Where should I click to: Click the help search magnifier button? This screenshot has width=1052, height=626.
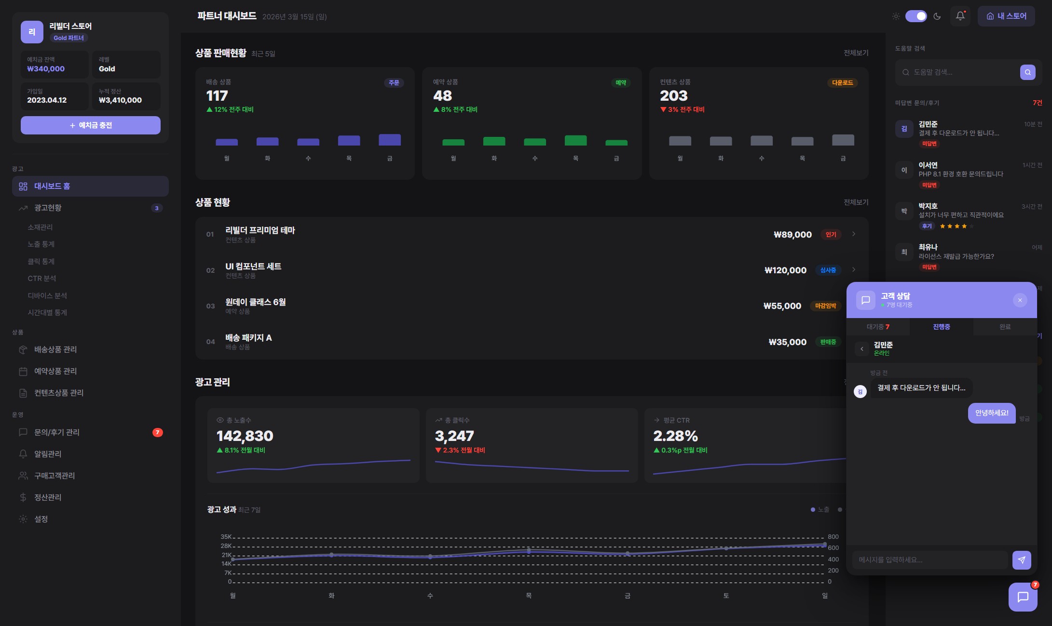1027,72
